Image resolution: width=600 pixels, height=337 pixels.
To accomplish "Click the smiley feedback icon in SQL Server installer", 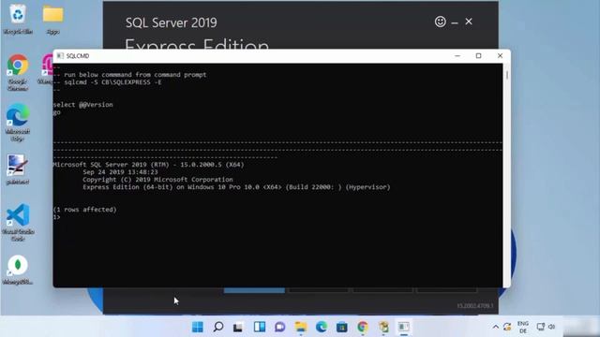I will 440,22.
